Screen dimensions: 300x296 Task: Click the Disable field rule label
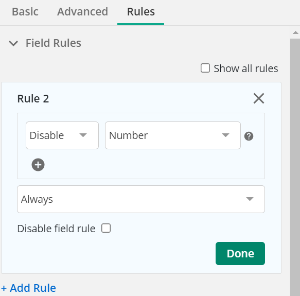(56, 229)
